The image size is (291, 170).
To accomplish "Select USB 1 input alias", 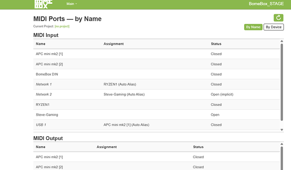I will tap(41, 125).
